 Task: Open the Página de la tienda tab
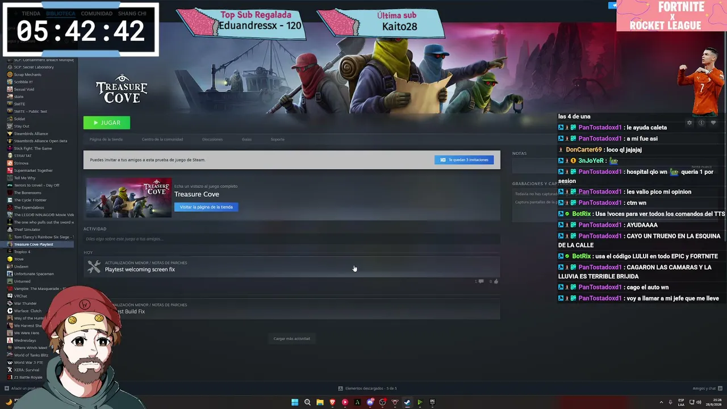pyautogui.click(x=106, y=139)
